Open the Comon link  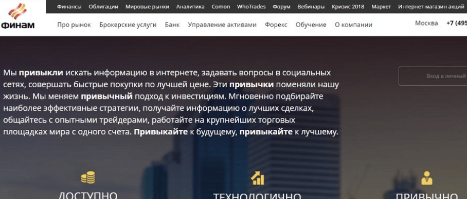(221, 7)
